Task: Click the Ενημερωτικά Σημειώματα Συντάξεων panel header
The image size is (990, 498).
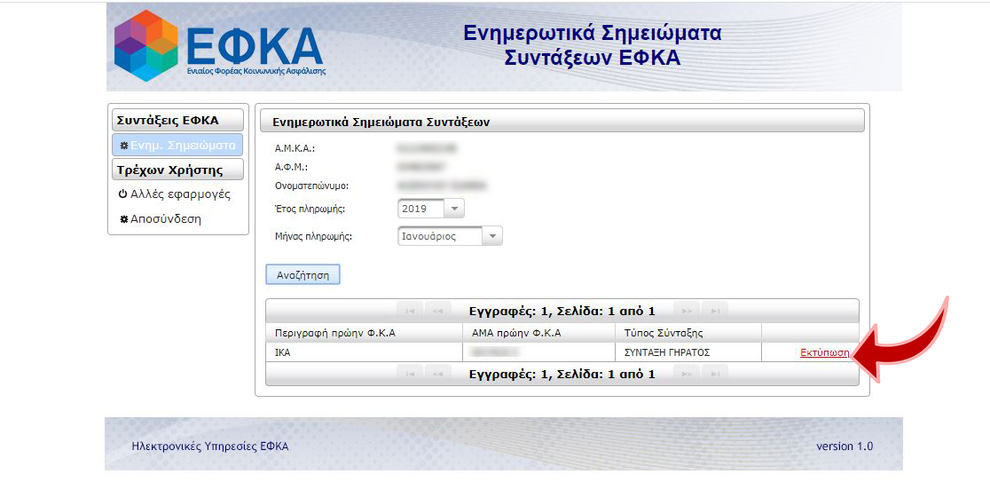Action: pyautogui.click(x=562, y=122)
